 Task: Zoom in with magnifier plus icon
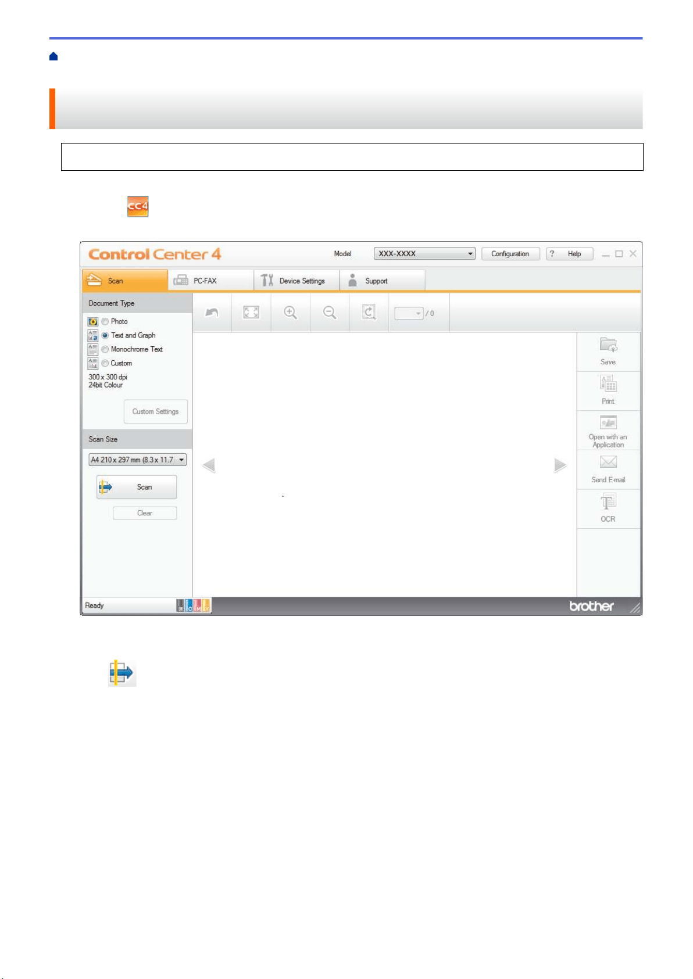[x=291, y=313]
